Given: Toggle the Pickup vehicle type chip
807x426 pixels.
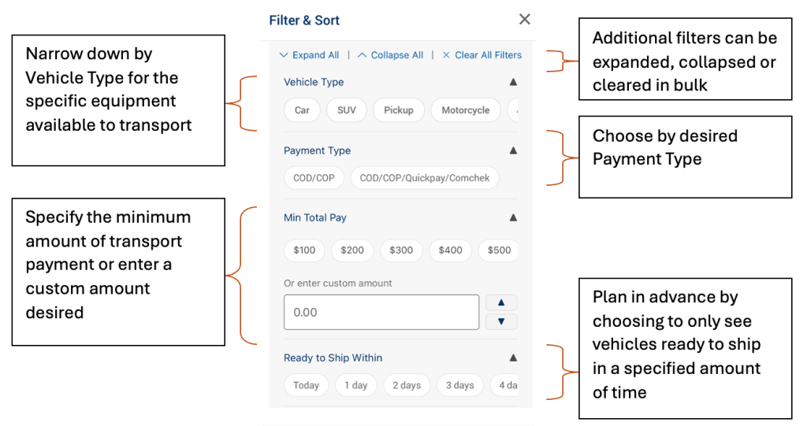Looking at the screenshot, I should [x=399, y=110].
